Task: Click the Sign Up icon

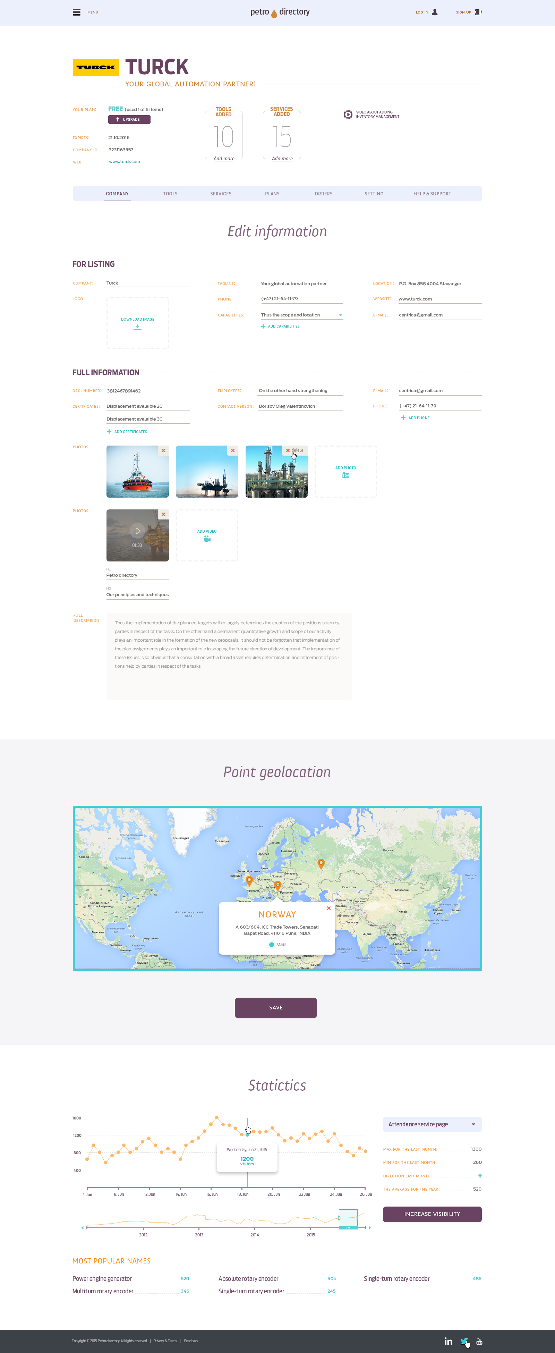Action: (478, 12)
